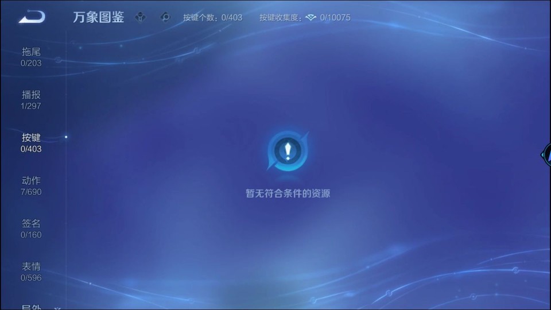Viewport: 551px width, 310px height.
Task: Click the 暂无符合条件的资源 message
Action: pos(288,193)
